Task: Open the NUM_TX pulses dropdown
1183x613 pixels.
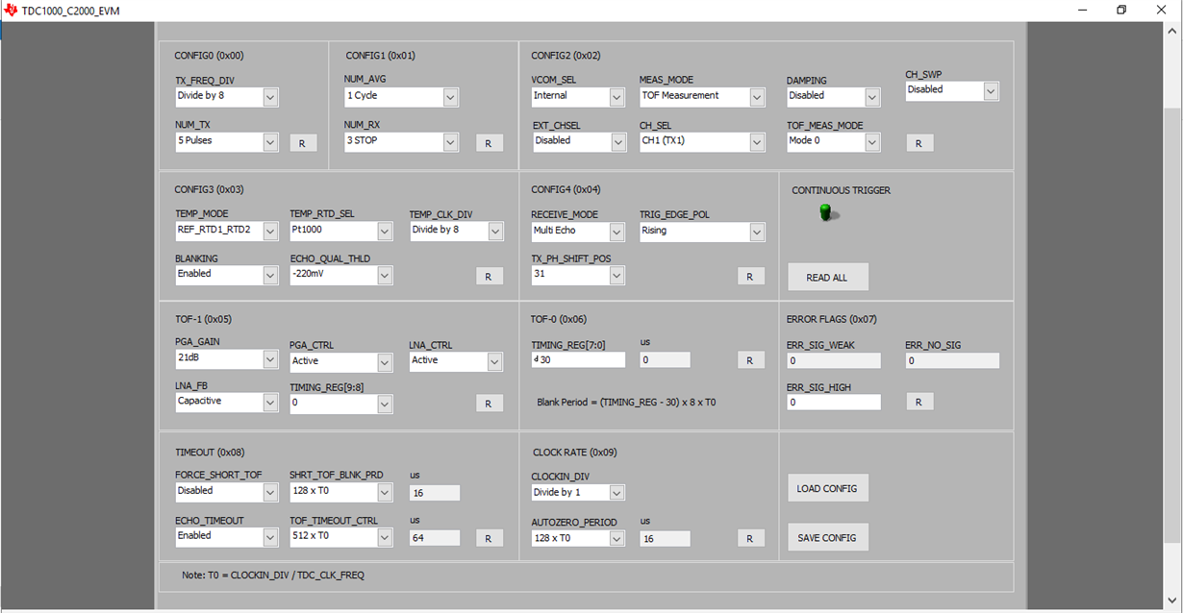Action: pyautogui.click(x=227, y=141)
